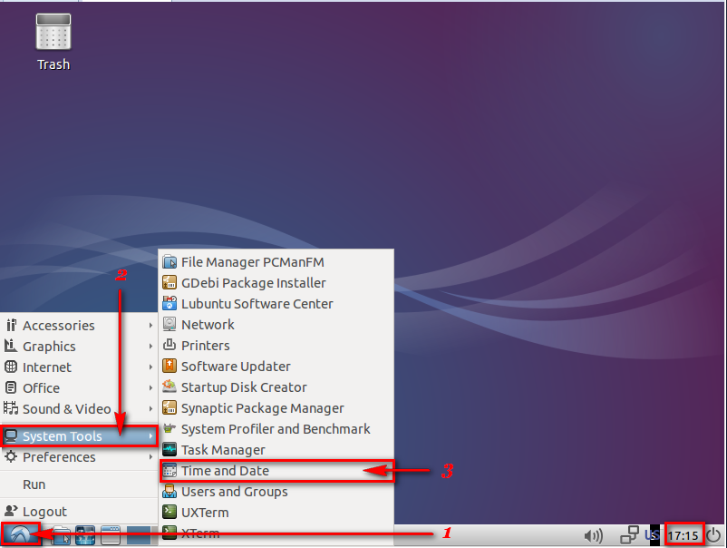Click the Startup Disk Creator icon
The height and width of the screenshot is (548, 727).
(x=170, y=387)
